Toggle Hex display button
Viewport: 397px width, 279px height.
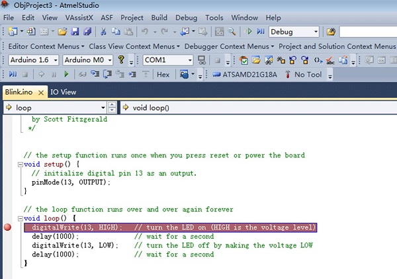point(163,75)
